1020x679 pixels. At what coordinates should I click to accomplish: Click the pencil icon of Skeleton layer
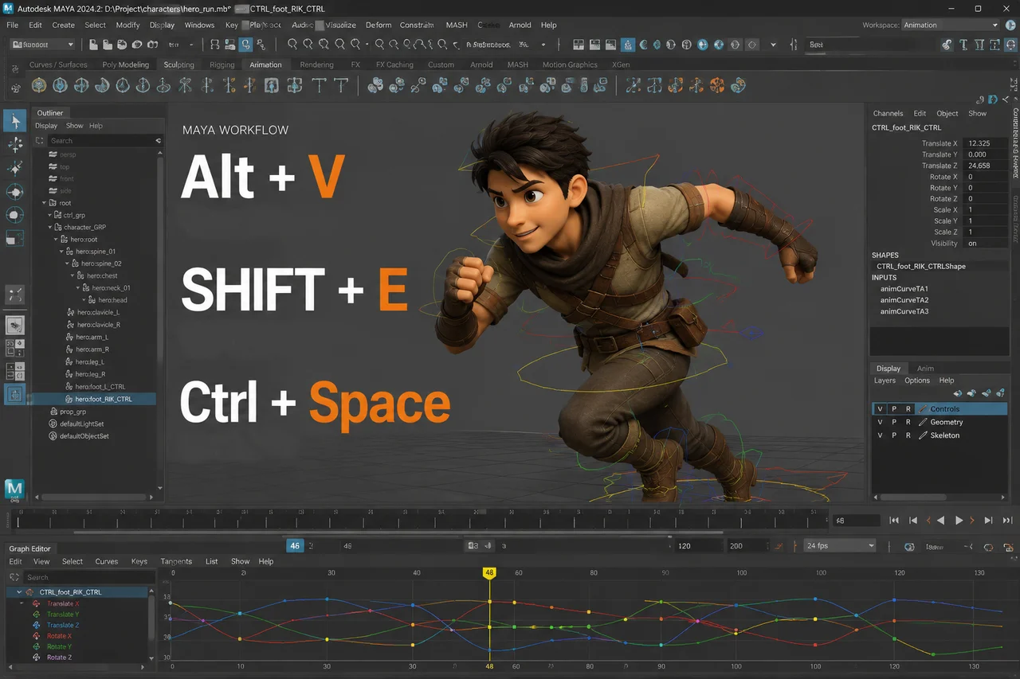pyautogui.click(x=923, y=435)
